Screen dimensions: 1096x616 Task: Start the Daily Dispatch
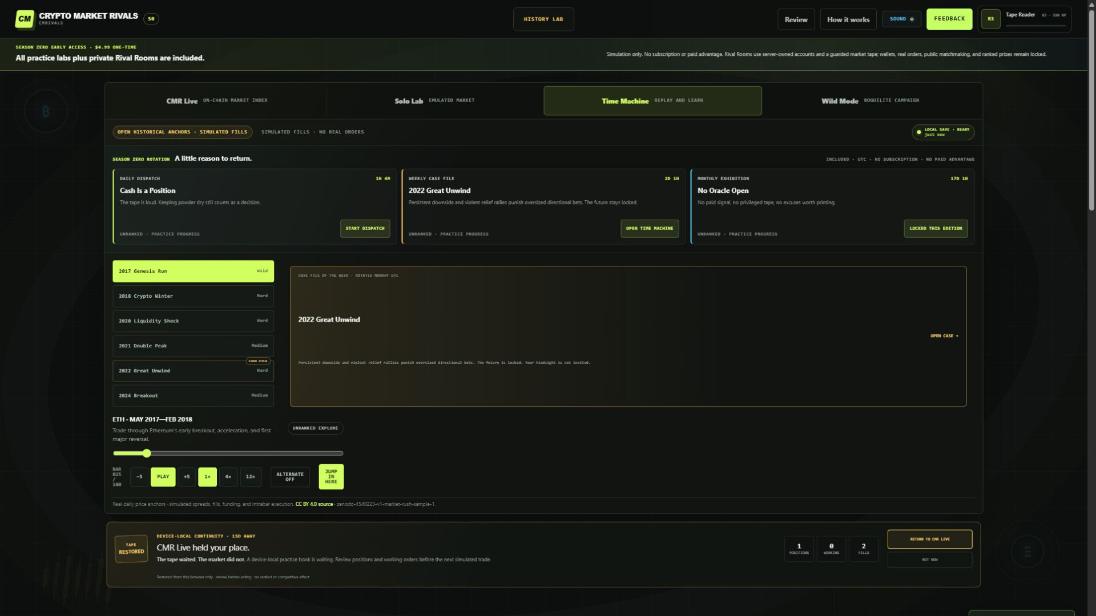(x=365, y=229)
